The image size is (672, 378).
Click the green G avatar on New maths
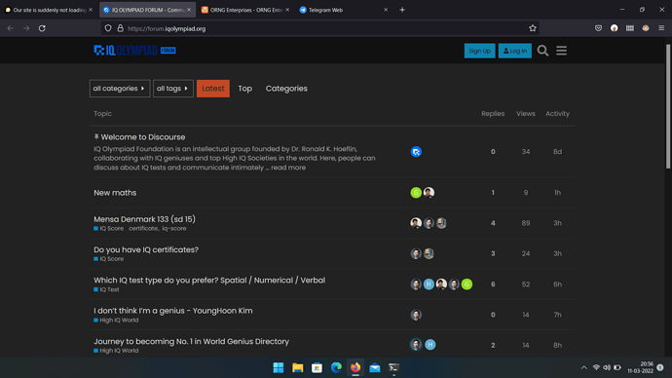click(x=416, y=193)
